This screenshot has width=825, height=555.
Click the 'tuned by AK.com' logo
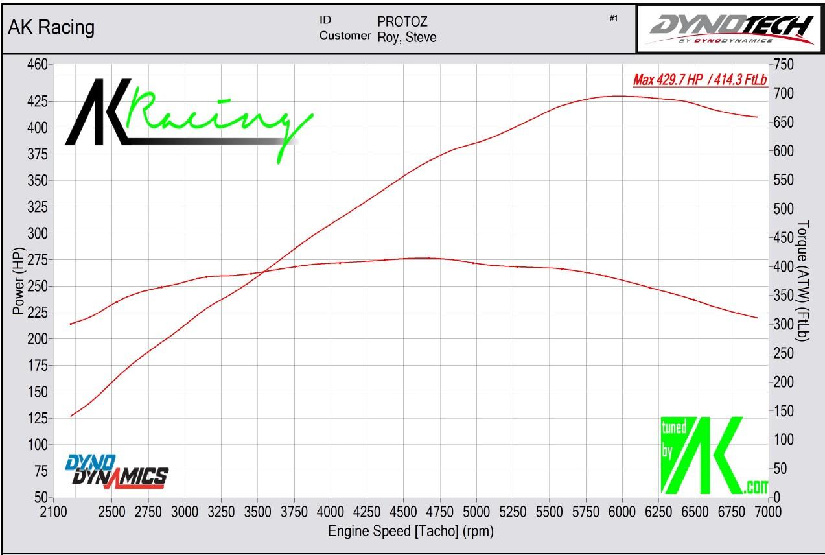[714, 455]
